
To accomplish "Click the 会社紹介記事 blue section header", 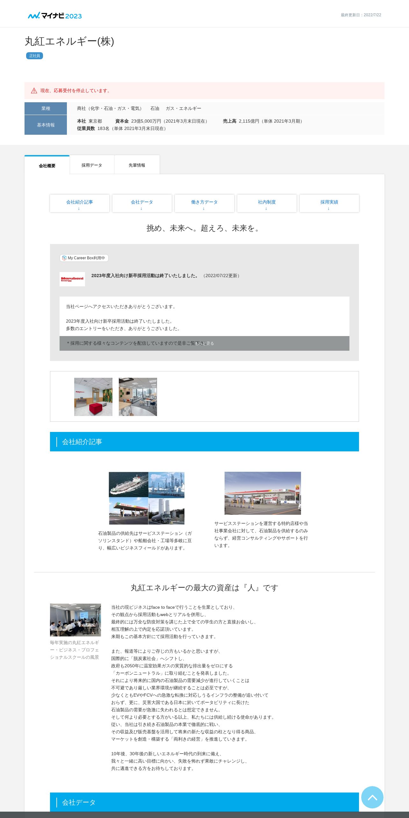I will pyautogui.click(x=204, y=442).
